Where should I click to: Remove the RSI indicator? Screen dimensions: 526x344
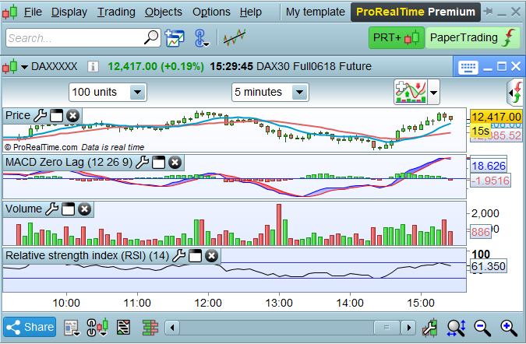click(211, 256)
